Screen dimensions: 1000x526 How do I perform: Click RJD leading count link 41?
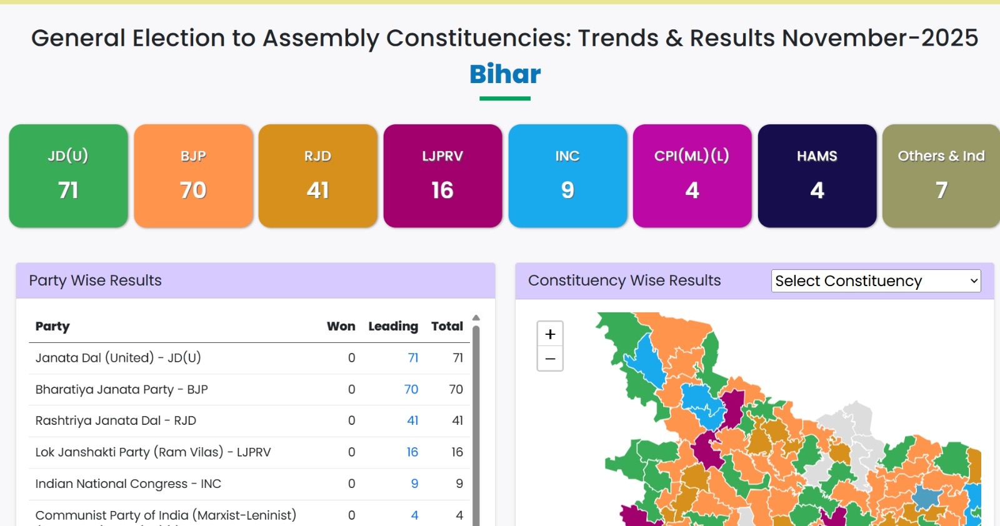[x=412, y=420]
